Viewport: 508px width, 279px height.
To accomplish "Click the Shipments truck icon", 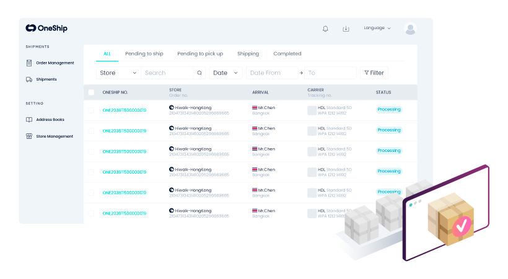I will click(29, 79).
